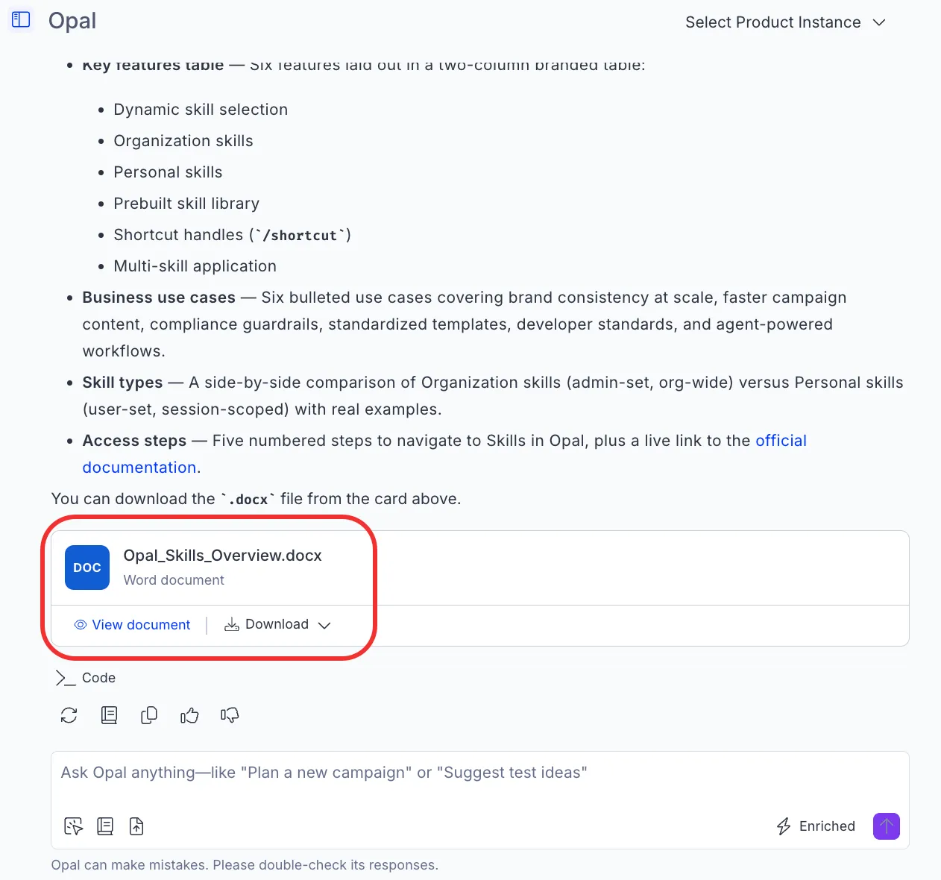Toggle the Enriched mode option
The image size is (941, 880).
pyautogui.click(x=816, y=826)
